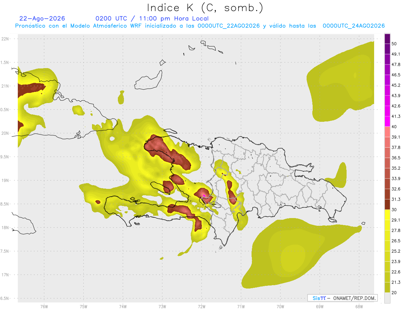Pick the salmon swatch between 39.1 and 40

click(387, 132)
